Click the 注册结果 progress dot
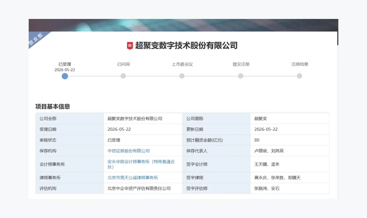Image resolution: width=367 pixels, height=218 pixels. point(299,76)
